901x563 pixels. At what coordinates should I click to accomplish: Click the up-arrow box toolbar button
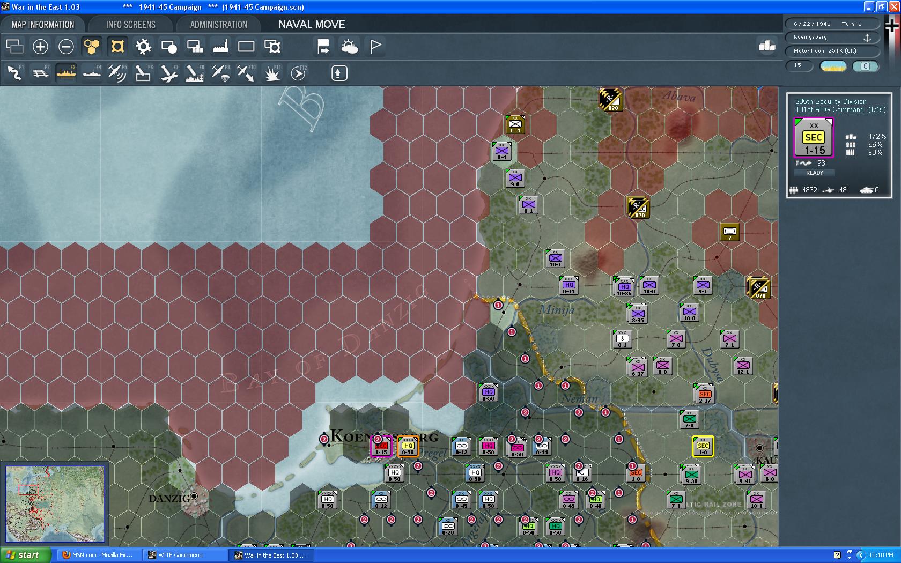coord(339,73)
